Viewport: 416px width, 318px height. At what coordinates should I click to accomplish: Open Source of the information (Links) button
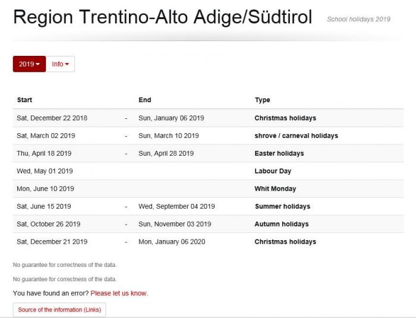click(59, 310)
